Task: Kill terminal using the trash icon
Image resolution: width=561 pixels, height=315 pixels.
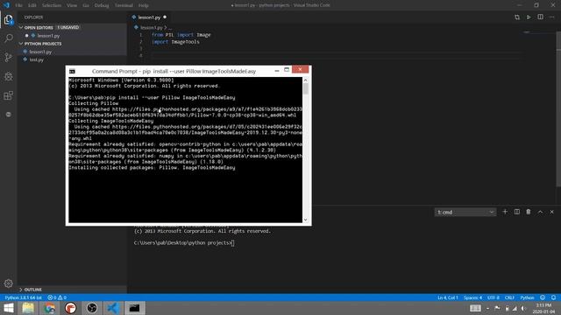Action: [x=529, y=212]
